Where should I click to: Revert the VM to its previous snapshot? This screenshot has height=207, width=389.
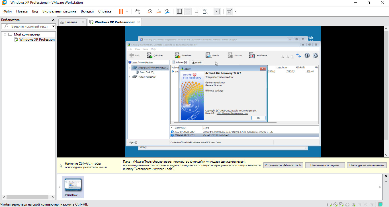pyautogui.click(x=159, y=11)
